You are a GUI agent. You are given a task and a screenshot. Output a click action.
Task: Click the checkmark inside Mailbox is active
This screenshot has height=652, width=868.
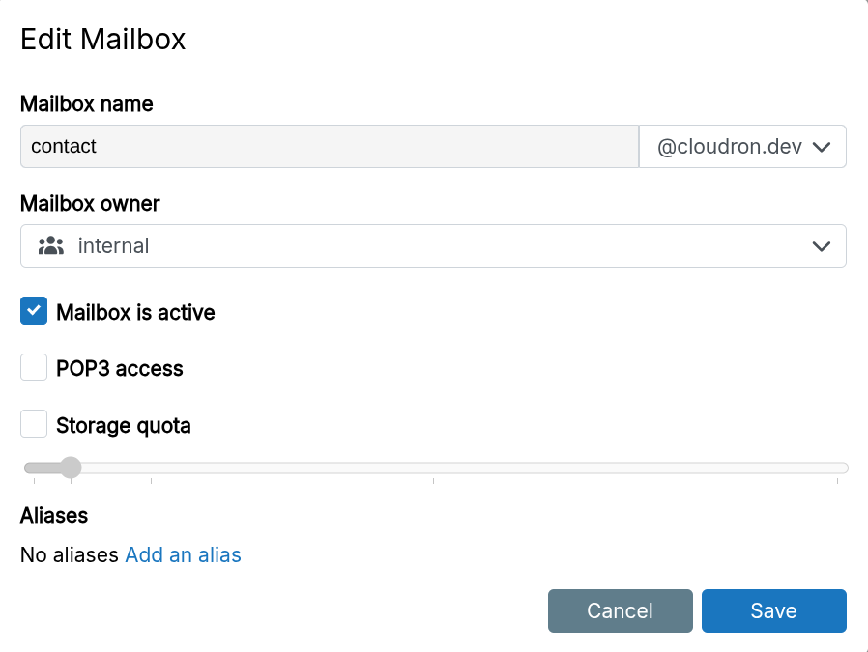click(x=33, y=311)
